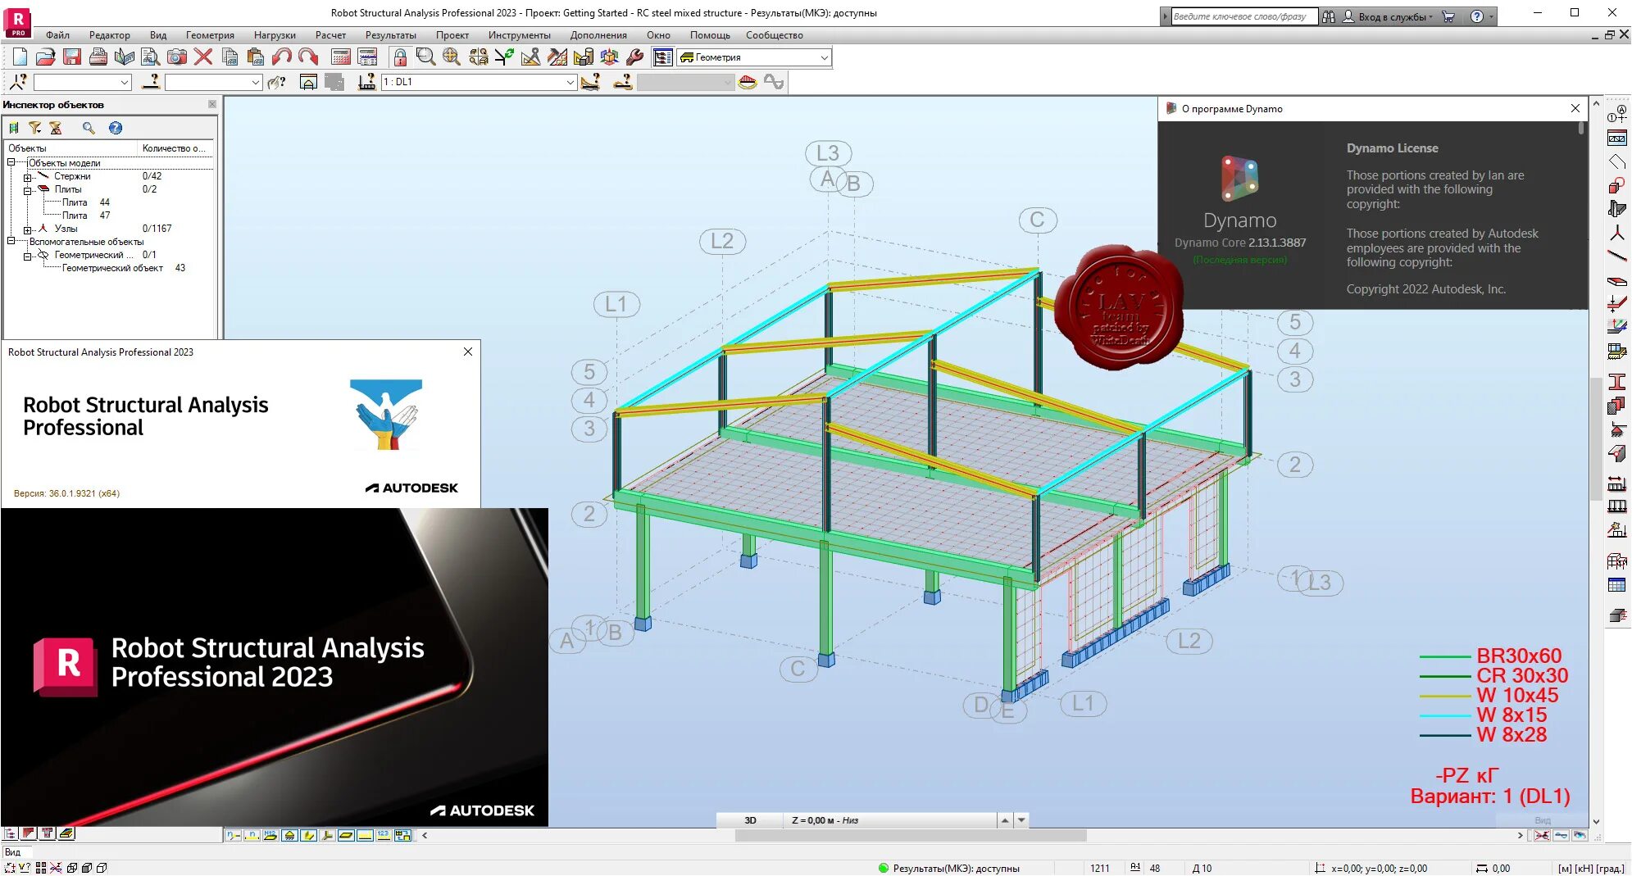
Task: Open the inspector filter funnel icon
Action: pyautogui.click(x=34, y=128)
